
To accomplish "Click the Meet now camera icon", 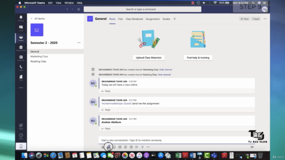I will (x=131, y=147).
